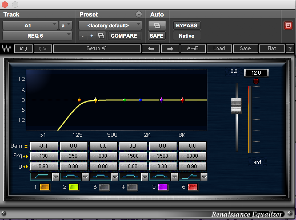Click band 1 frequency field 130

(44, 156)
